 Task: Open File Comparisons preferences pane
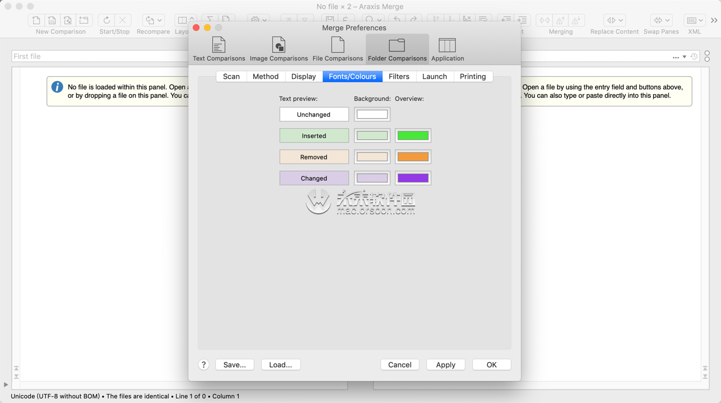(x=337, y=49)
